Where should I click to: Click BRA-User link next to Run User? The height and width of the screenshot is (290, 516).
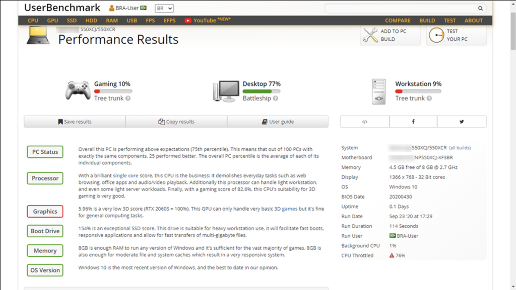pyautogui.click(x=407, y=236)
